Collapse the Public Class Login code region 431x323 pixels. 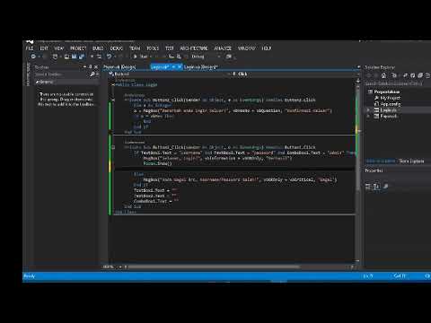[x=113, y=85]
